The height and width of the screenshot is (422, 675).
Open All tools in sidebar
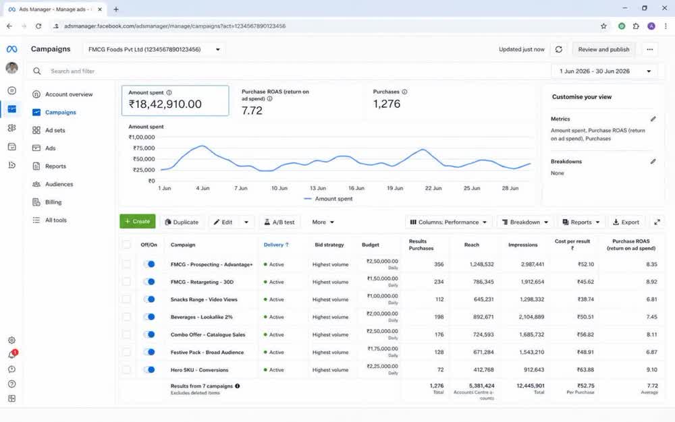pyautogui.click(x=50, y=220)
